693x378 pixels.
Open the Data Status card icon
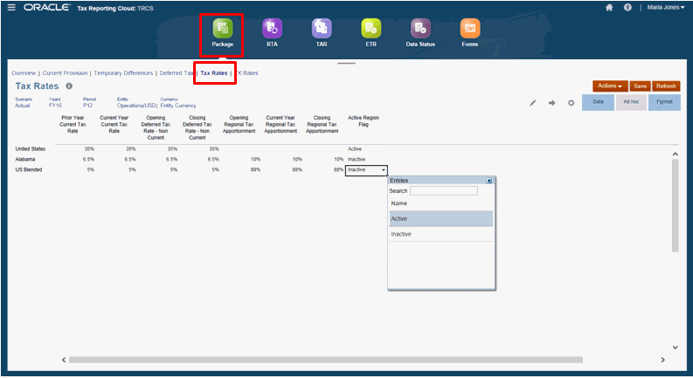click(x=420, y=29)
